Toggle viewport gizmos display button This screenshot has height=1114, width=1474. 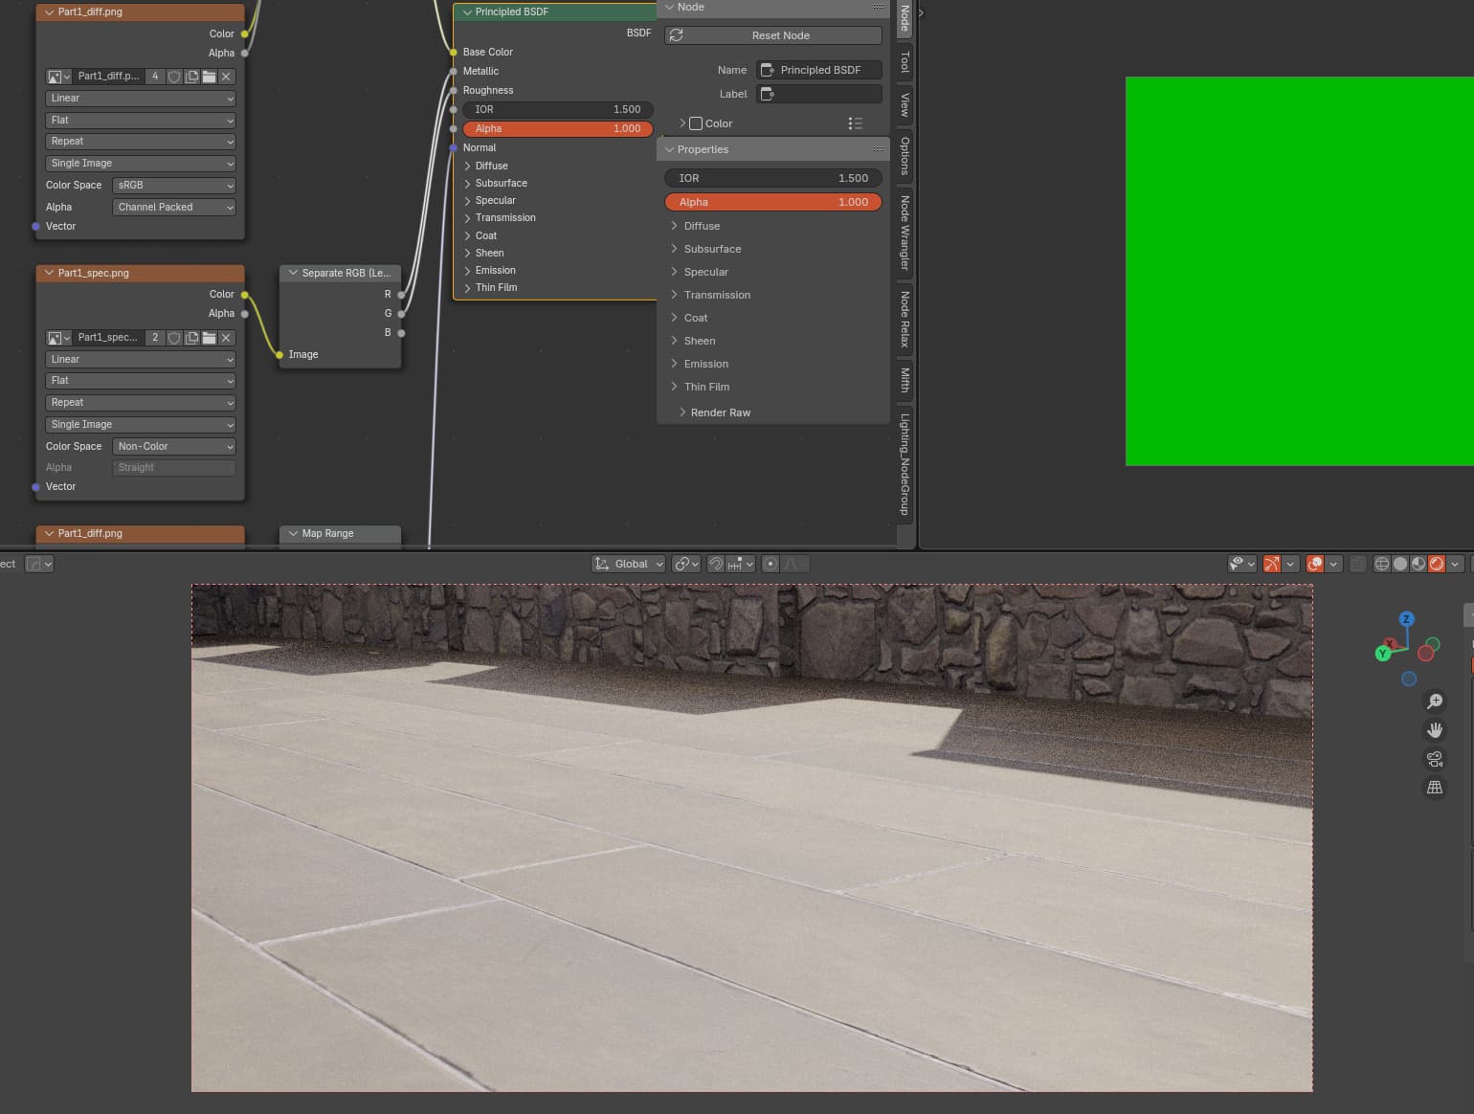pos(1272,564)
